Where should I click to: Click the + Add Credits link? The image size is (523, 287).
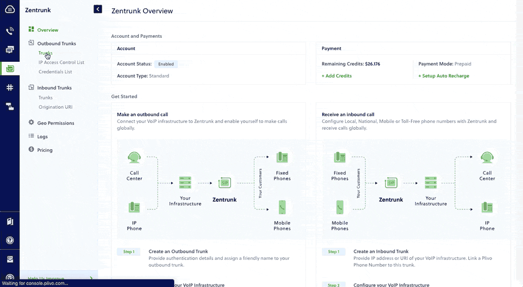click(x=337, y=76)
